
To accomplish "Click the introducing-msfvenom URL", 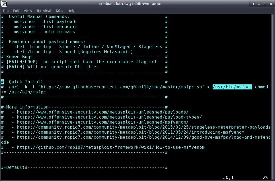I will pyautogui.click(x=130, y=132).
